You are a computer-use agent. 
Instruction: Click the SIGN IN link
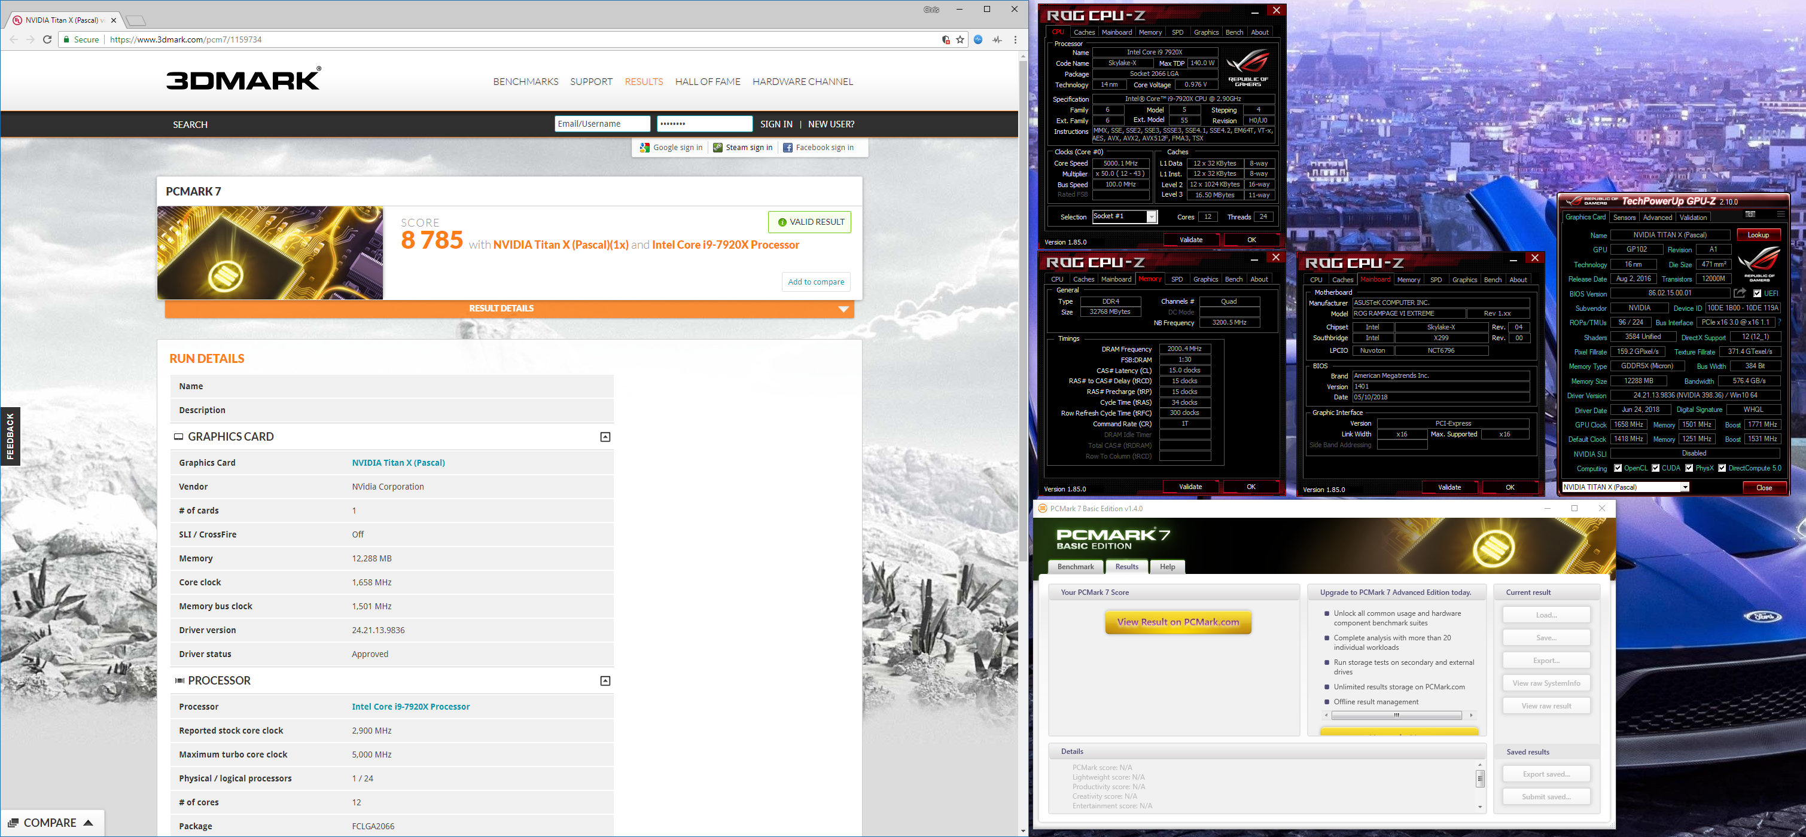[776, 124]
